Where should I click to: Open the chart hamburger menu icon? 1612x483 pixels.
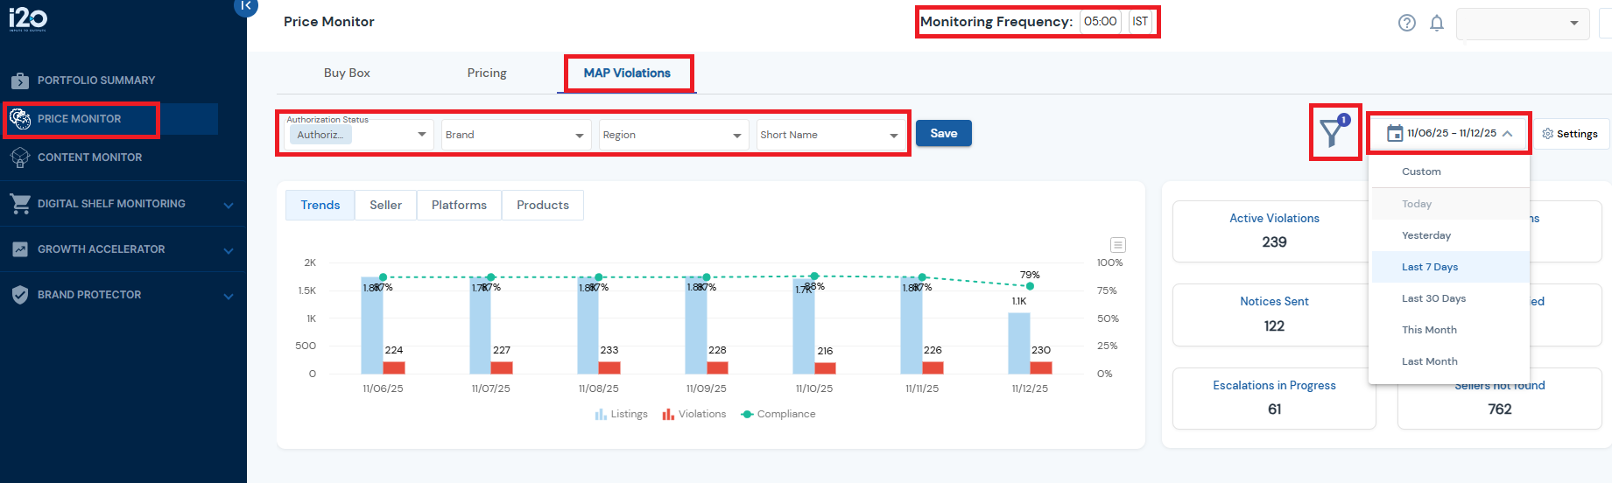1117,245
